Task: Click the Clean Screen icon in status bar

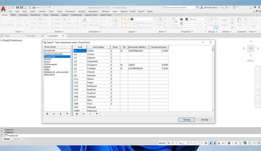Action: [255, 143]
